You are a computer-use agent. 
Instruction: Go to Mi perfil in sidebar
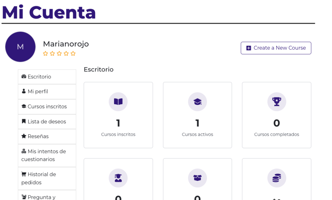[47, 92]
